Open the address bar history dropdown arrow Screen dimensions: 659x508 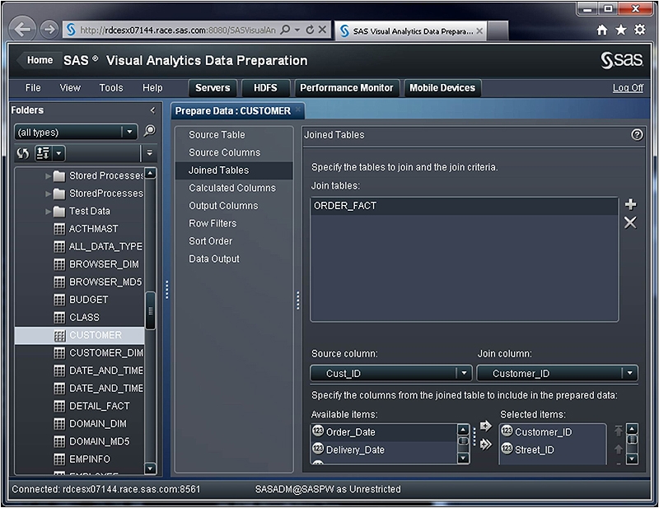[297, 30]
